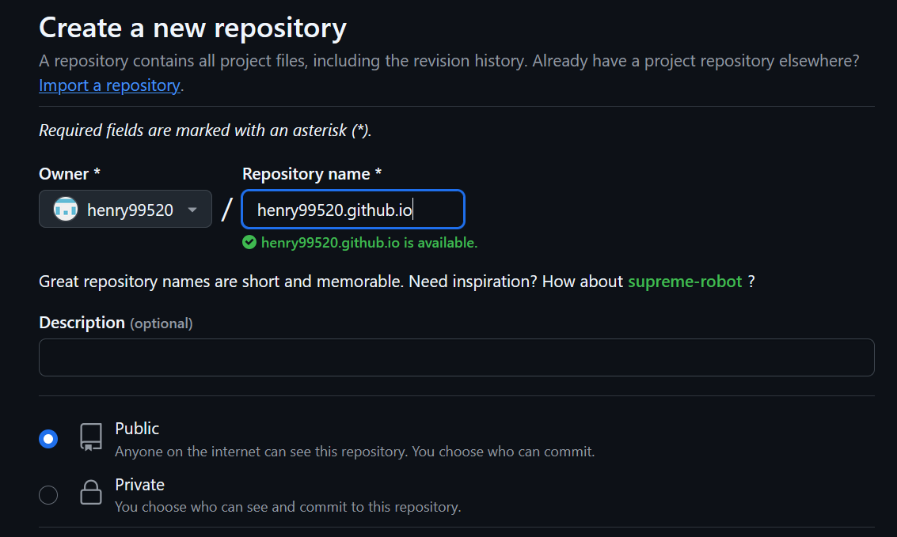Click the Description (optional) field label
This screenshot has height=537, width=897.
click(116, 323)
